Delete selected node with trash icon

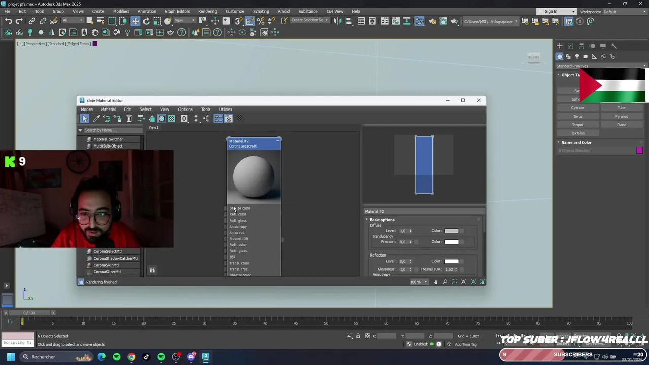(129, 119)
